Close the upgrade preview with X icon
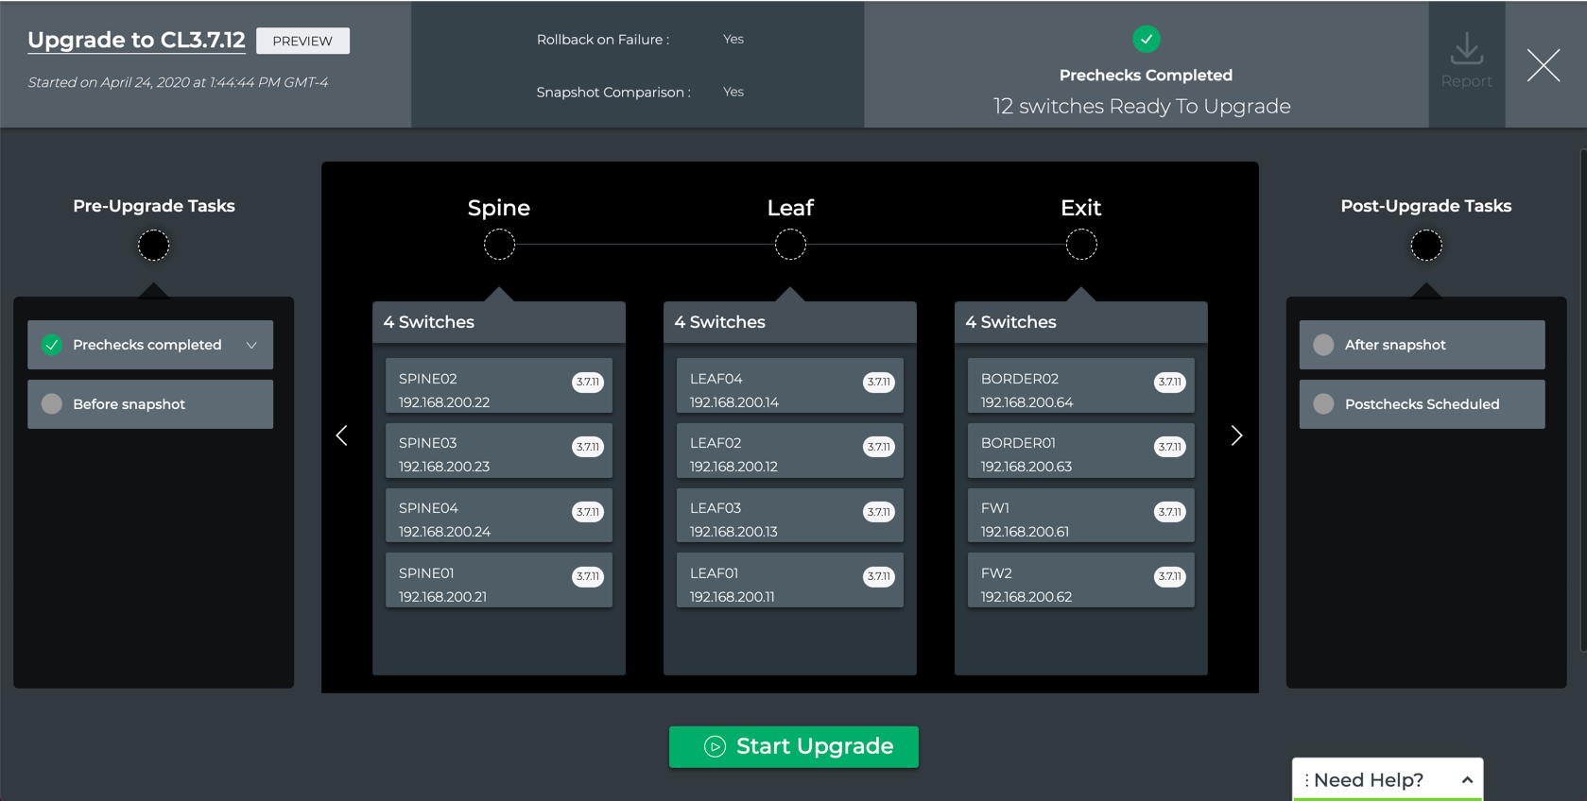Viewport: 1587px width, 801px height. point(1543,65)
